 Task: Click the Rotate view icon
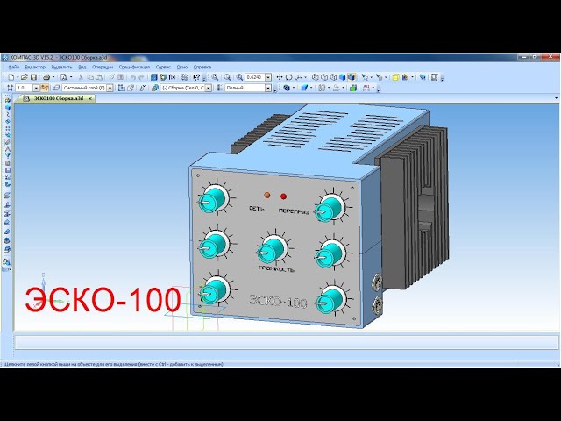tap(288, 77)
